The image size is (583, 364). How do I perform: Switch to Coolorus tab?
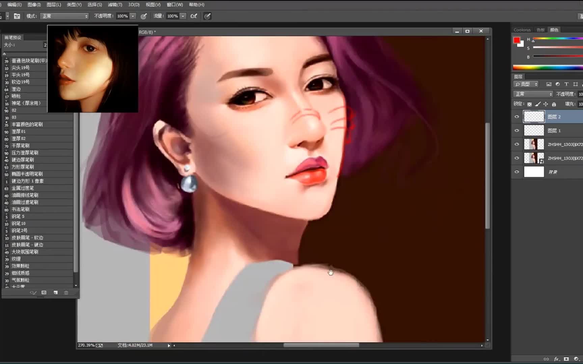click(522, 30)
